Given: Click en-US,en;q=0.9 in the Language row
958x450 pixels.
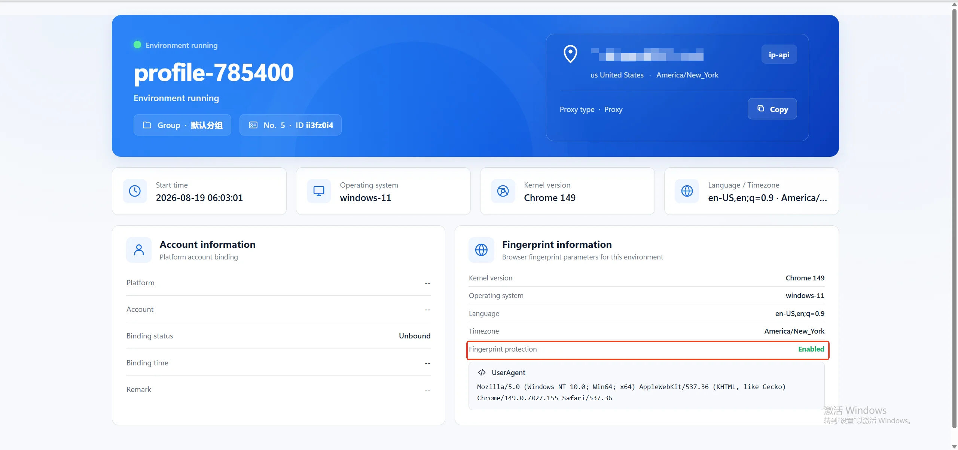Looking at the screenshot, I should tap(800, 314).
